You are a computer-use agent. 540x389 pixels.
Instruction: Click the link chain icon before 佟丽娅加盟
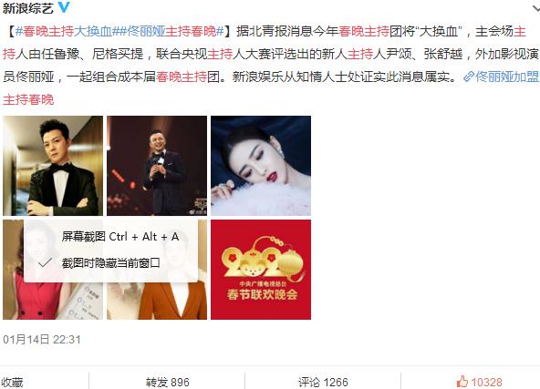[469, 77]
